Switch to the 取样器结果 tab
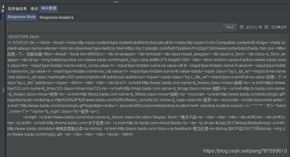This screenshot has height=157, width=290. point(17,9)
